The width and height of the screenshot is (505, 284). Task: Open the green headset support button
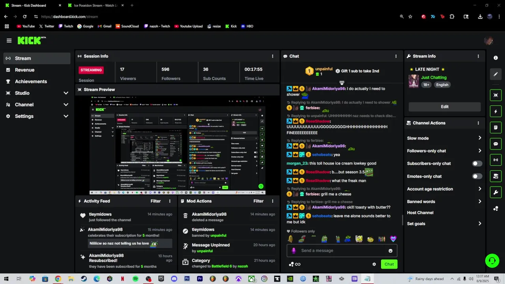[x=492, y=261]
